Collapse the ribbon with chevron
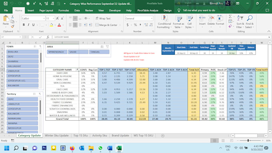The height and width of the screenshot is (153, 272). pos(269,32)
